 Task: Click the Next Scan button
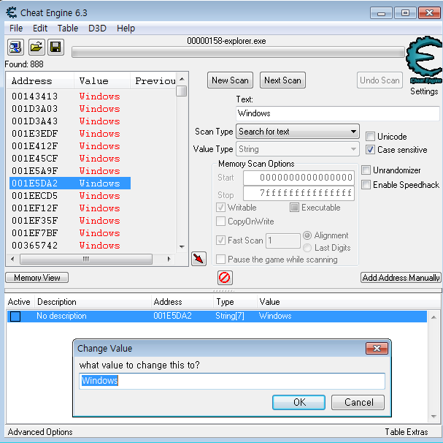[282, 80]
